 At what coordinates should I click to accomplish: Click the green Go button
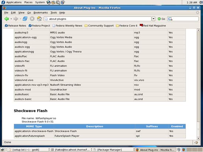(x=161, y=19)
